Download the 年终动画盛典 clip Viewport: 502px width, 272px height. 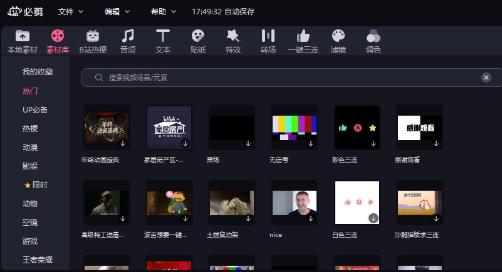point(123,144)
